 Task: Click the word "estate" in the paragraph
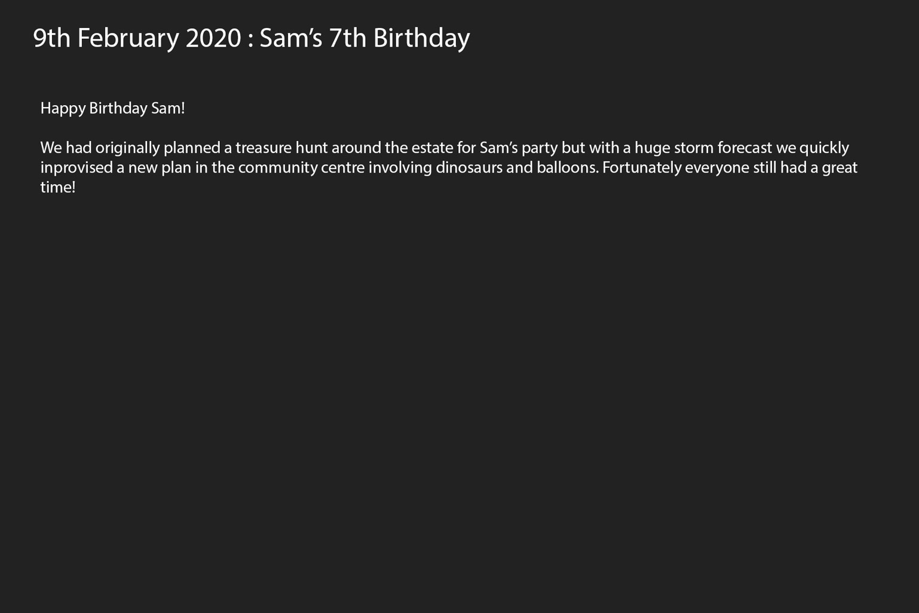432,148
